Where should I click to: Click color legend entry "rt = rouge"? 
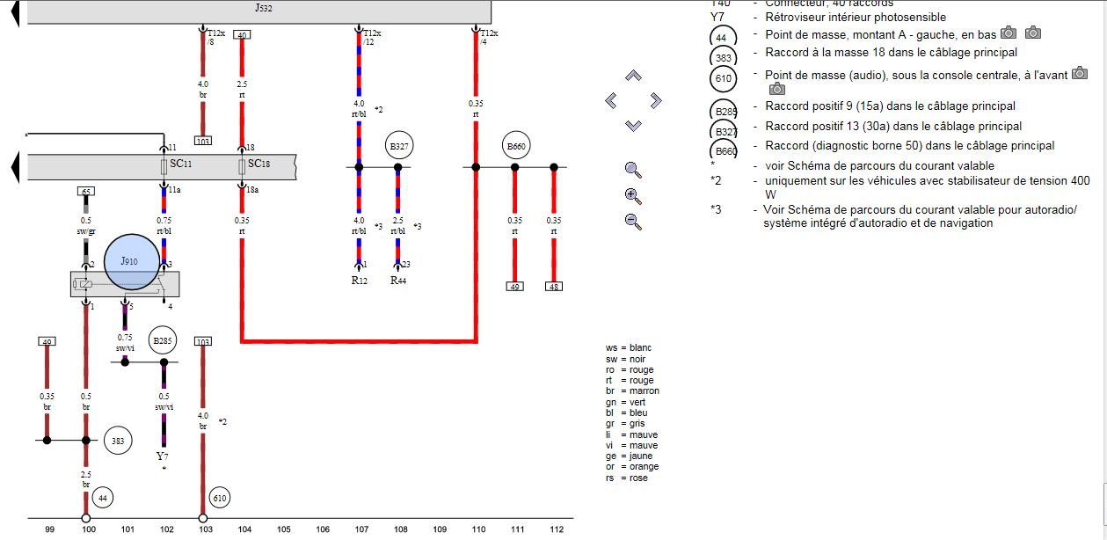click(630, 381)
